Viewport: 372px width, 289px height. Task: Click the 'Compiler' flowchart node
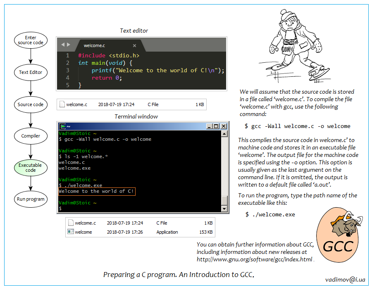click(31, 136)
